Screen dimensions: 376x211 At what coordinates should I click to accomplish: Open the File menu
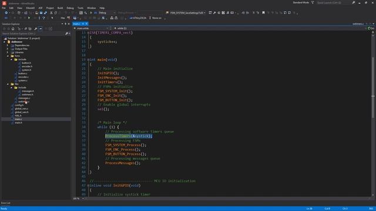click(x=4, y=8)
